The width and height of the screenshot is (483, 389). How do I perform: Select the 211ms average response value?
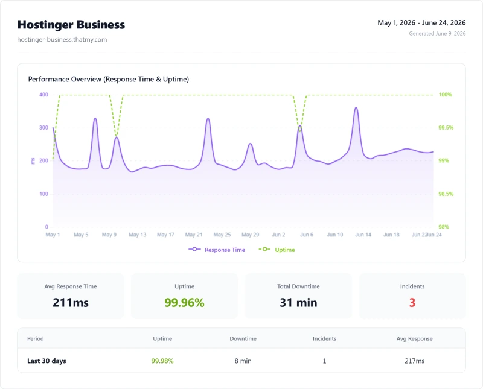tap(71, 303)
